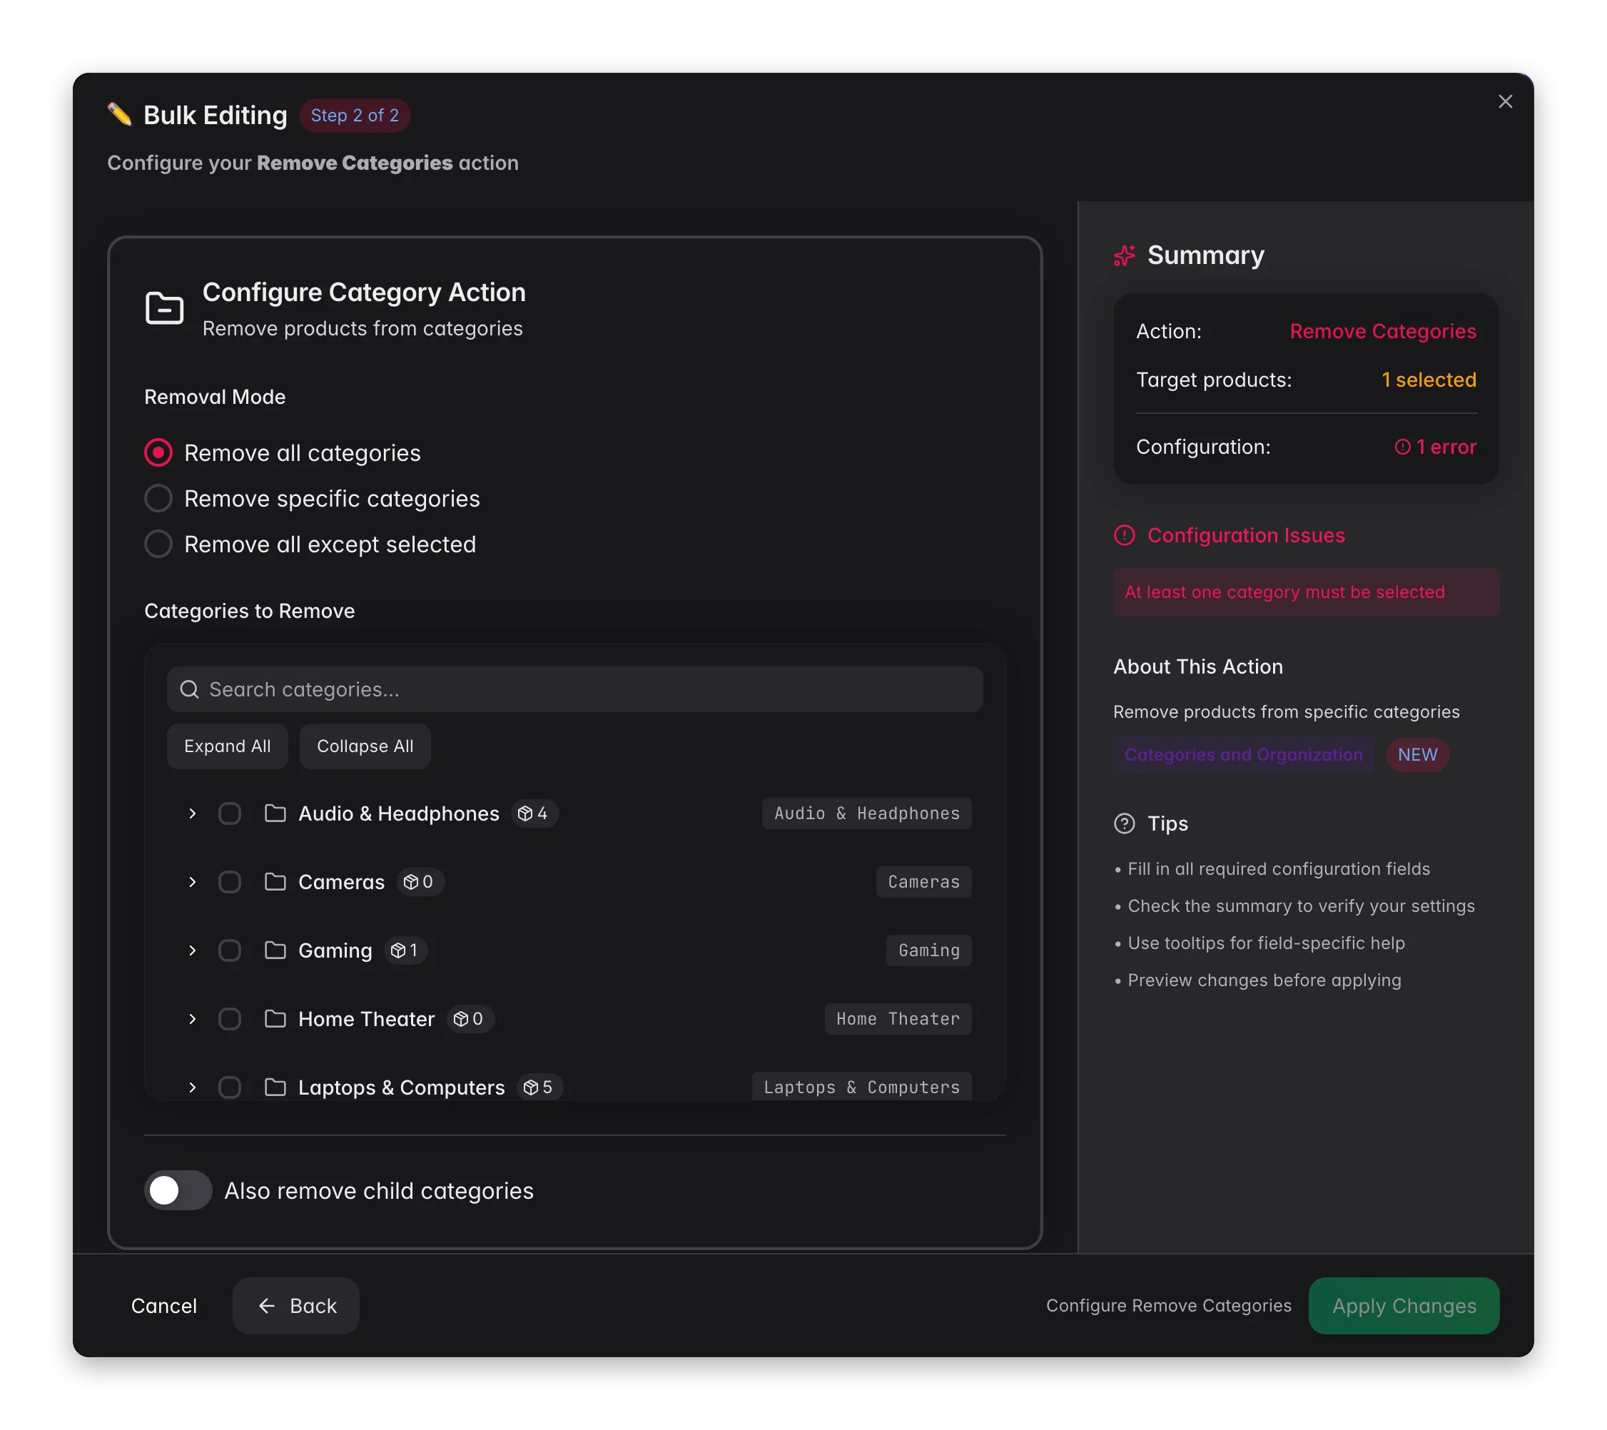The width and height of the screenshot is (1607, 1430).
Task: Expand the Laptops & Computers category
Action: tap(192, 1087)
